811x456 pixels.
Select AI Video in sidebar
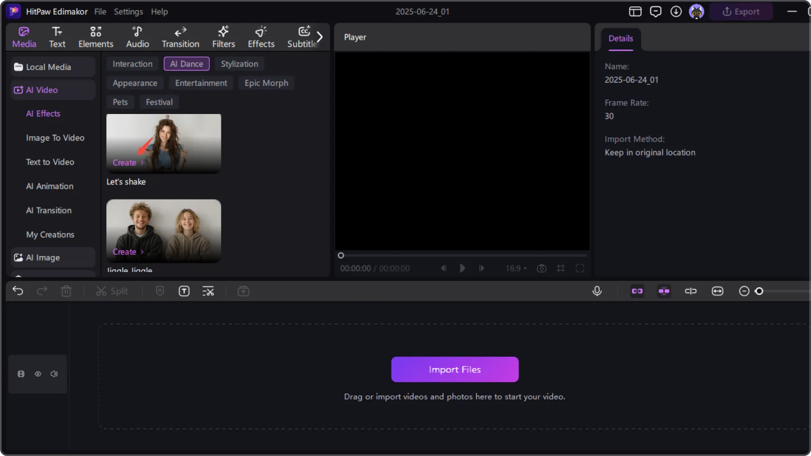tap(53, 90)
